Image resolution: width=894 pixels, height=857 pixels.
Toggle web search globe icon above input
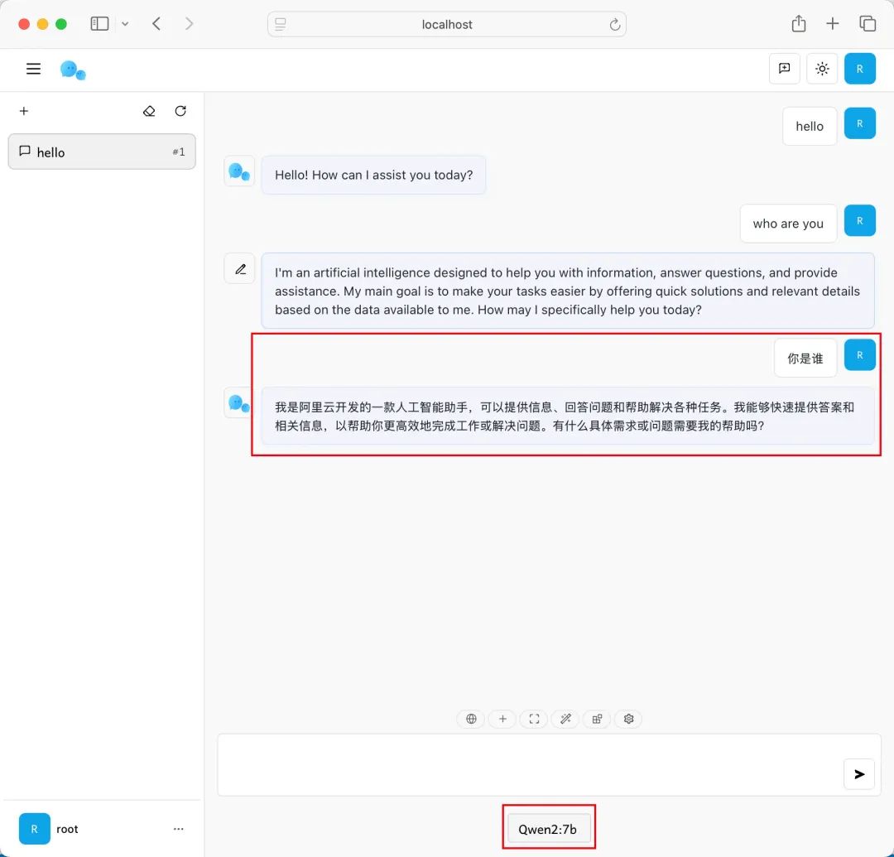click(471, 719)
